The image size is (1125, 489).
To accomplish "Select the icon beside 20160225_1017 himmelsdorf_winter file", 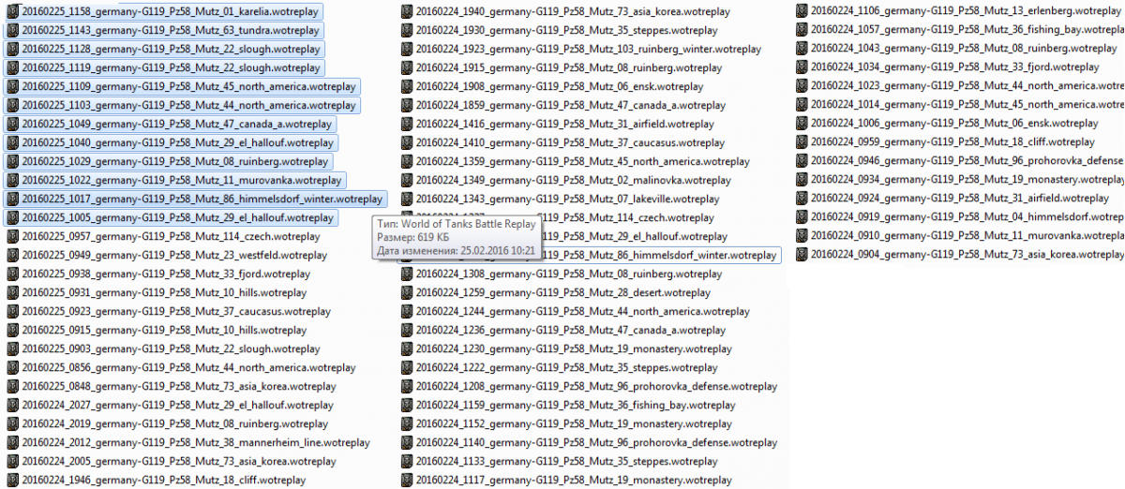I will pyautogui.click(x=12, y=200).
